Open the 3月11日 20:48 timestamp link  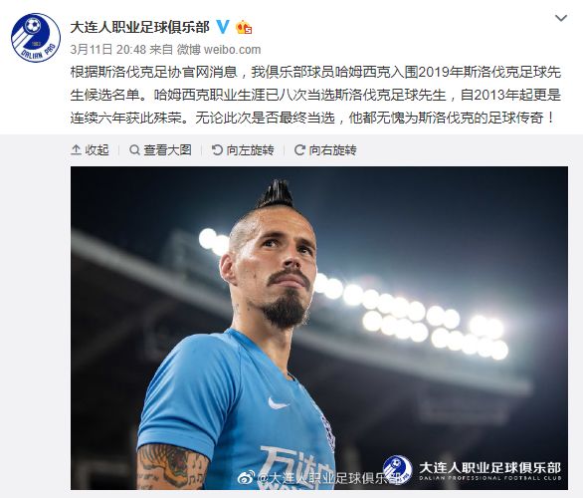pos(107,50)
